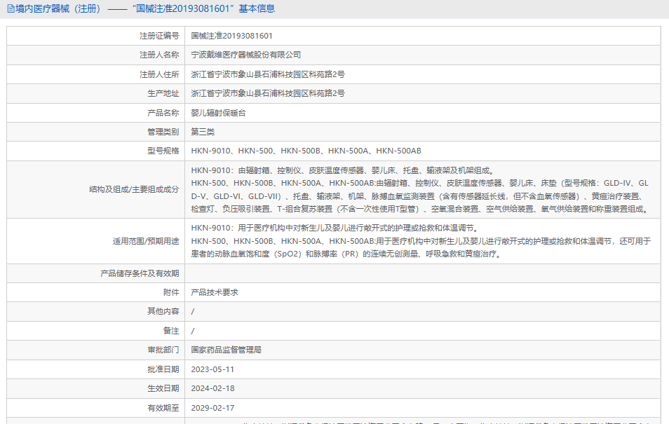Click the 产品技术要求 attachment value

point(215,292)
